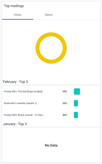Click teal bar next to 33%

pos(77,92)
